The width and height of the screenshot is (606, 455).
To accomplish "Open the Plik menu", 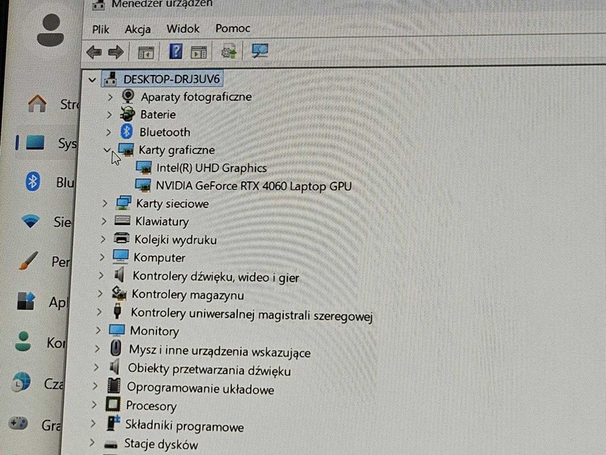I will pos(101,29).
